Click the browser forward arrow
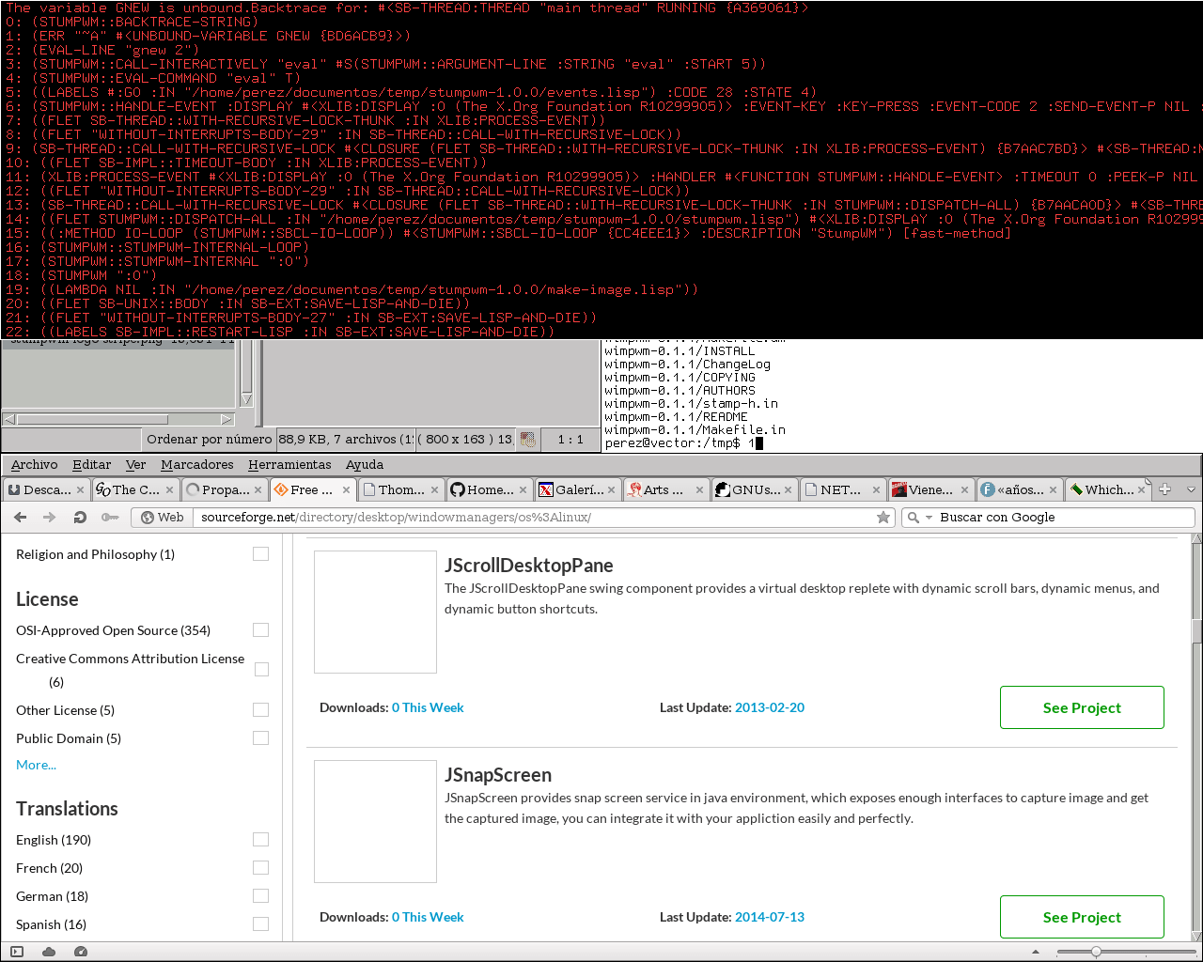The width and height of the screenshot is (1203, 962). click(50, 517)
